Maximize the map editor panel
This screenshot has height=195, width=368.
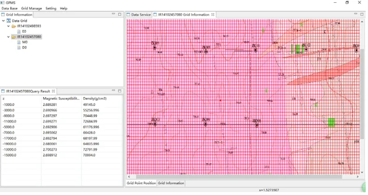point(362,14)
